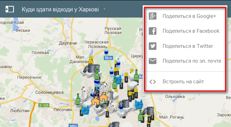
Task: Open the side panel toggle icon
Action: click(10, 9)
